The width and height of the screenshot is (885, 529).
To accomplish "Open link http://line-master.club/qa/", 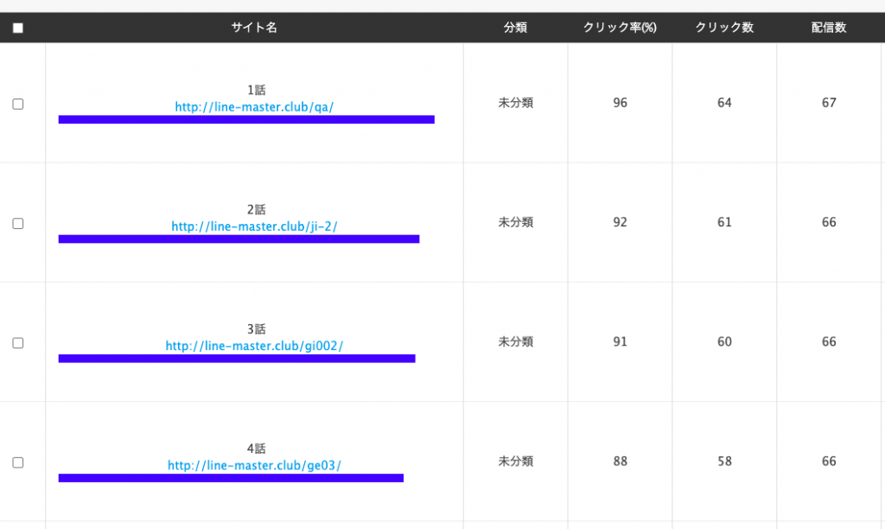I will click(255, 106).
